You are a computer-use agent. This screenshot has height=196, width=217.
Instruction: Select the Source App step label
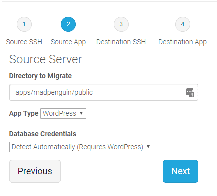(68, 42)
